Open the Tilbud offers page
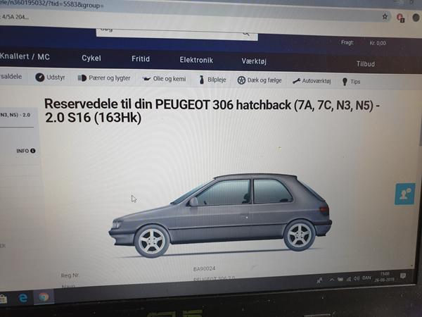 point(366,64)
